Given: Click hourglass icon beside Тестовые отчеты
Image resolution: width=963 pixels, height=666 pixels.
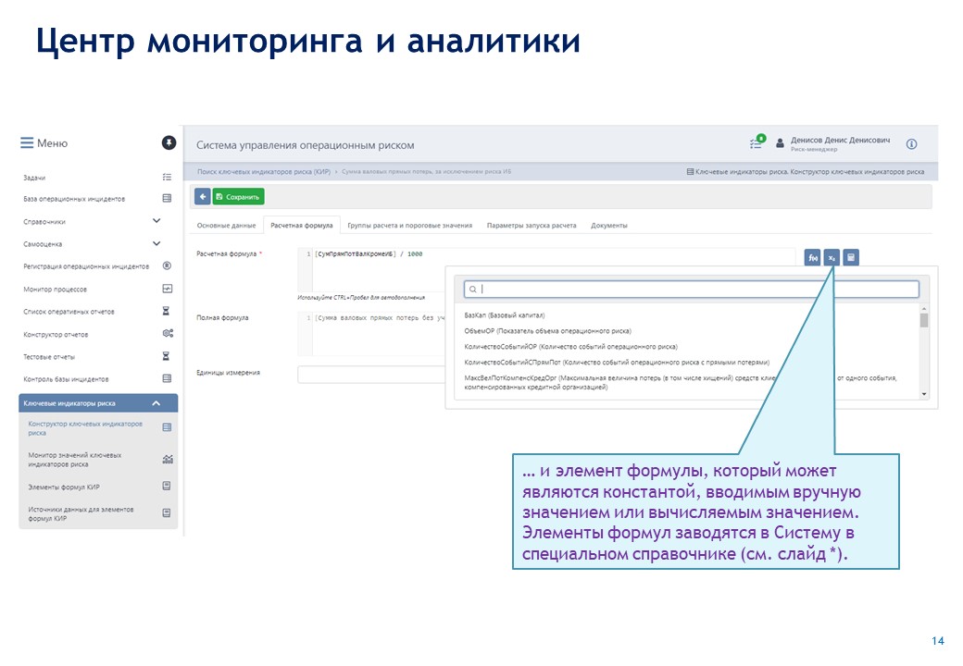Looking at the screenshot, I should [x=166, y=356].
